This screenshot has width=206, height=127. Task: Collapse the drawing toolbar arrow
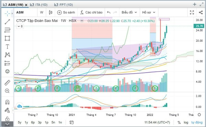[x=13, y=110]
